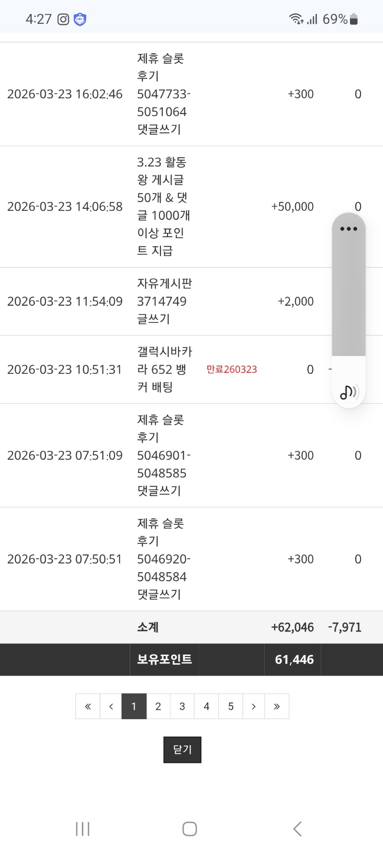This screenshot has height=852, width=383.
Task: Tap the Instagram notification icon
Action: point(63,19)
